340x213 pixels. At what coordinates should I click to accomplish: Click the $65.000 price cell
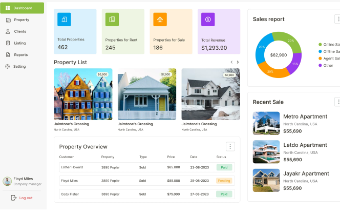coord(174,167)
